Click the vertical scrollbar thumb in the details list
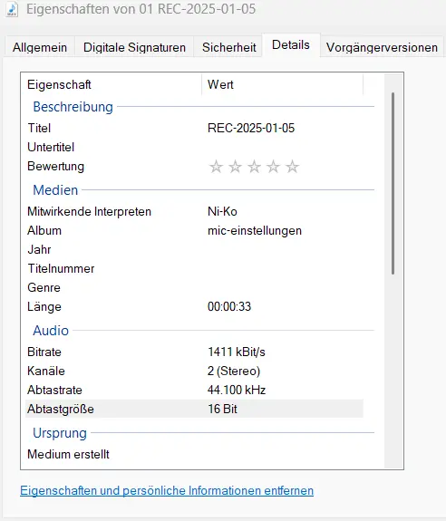Screen dimensions: 446x521 click(393, 183)
